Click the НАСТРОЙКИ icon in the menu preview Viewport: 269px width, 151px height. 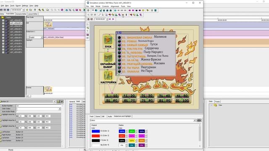108,75
